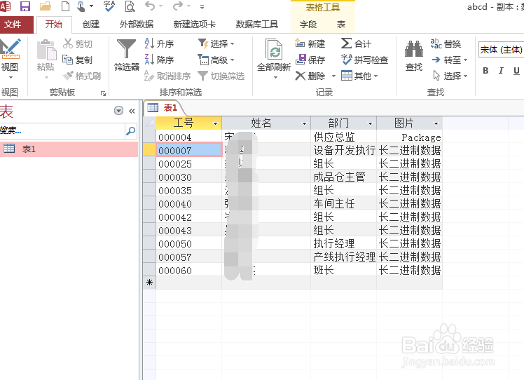
Task: Click the Undo arrow icon
Action: click(150, 6)
